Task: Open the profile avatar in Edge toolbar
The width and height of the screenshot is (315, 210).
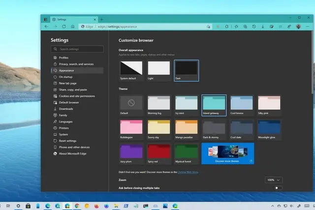Action: [x=298, y=27]
